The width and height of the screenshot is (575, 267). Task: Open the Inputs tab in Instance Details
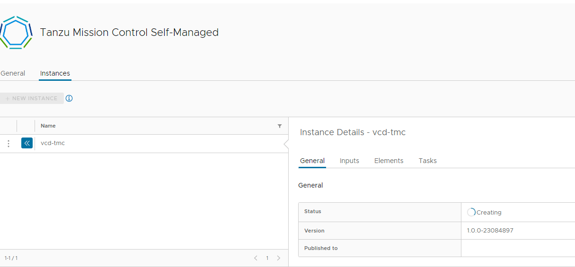tap(349, 161)
